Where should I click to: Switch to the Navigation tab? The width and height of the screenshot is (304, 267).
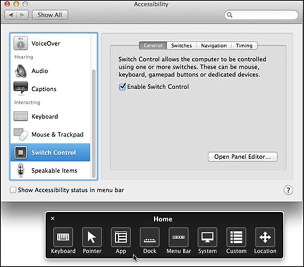[x=214, y=46]
